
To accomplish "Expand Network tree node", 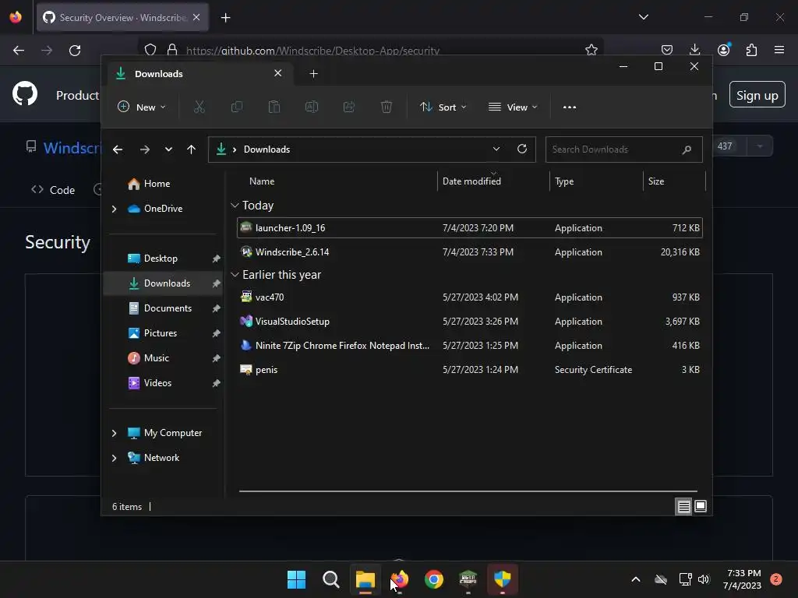I will (114, 458).
